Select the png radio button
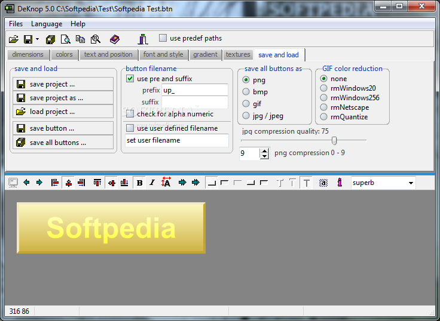This screenshot has height=321, width=440. tap(246, 80)
